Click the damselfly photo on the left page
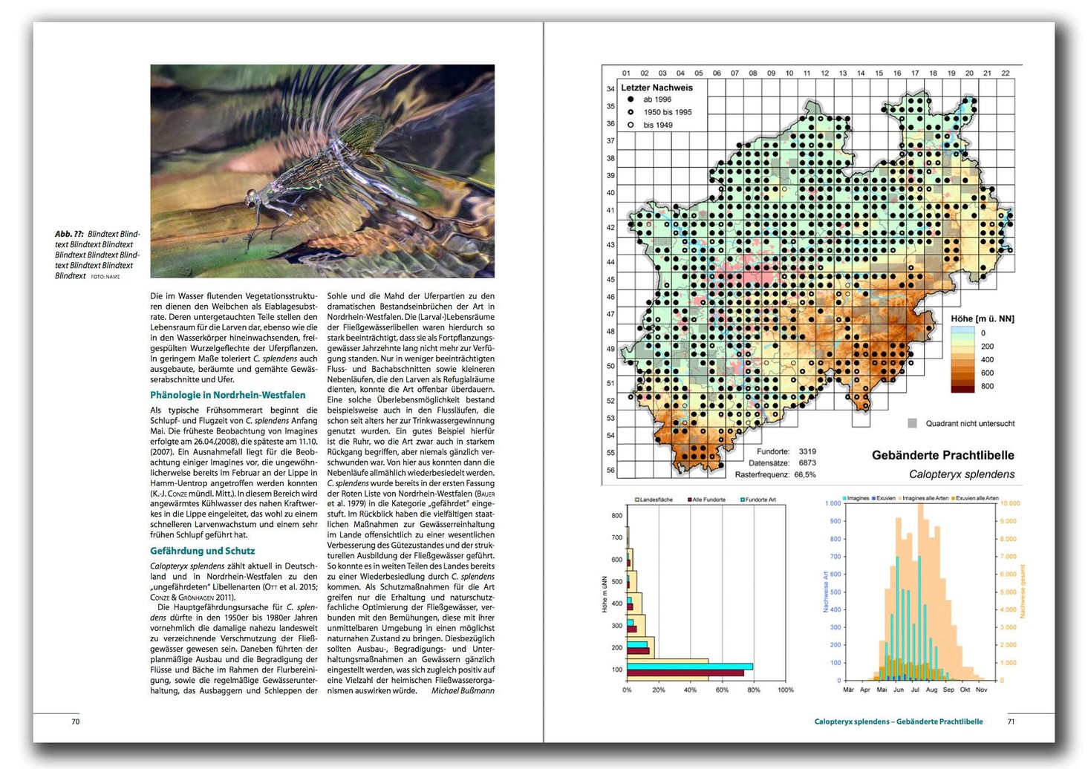Image resolution: width=1088 pixels, height=769 pixels. 322,171
